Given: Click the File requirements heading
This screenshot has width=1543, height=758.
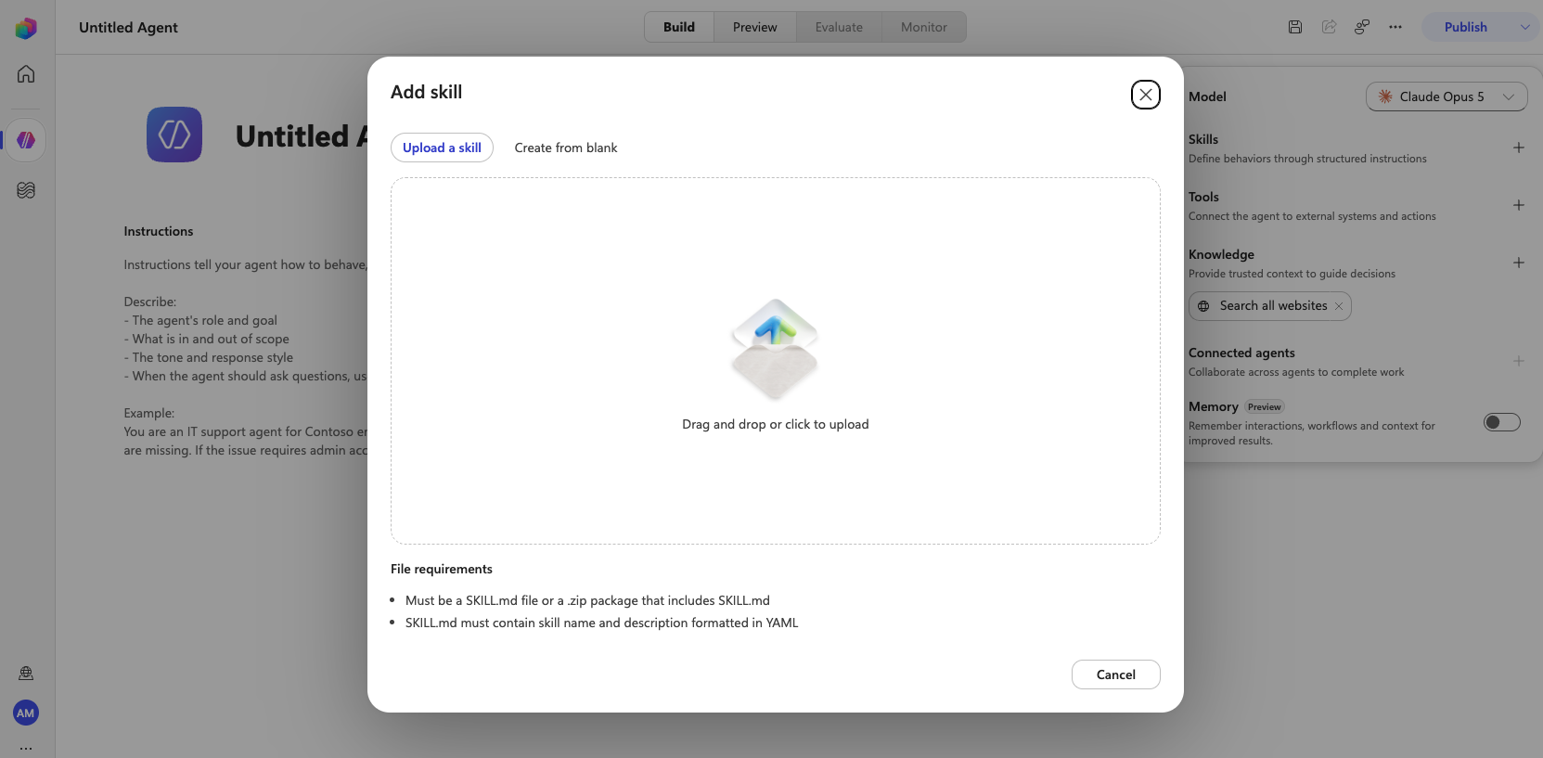Looking at the screenshot, I should (442, 569).
